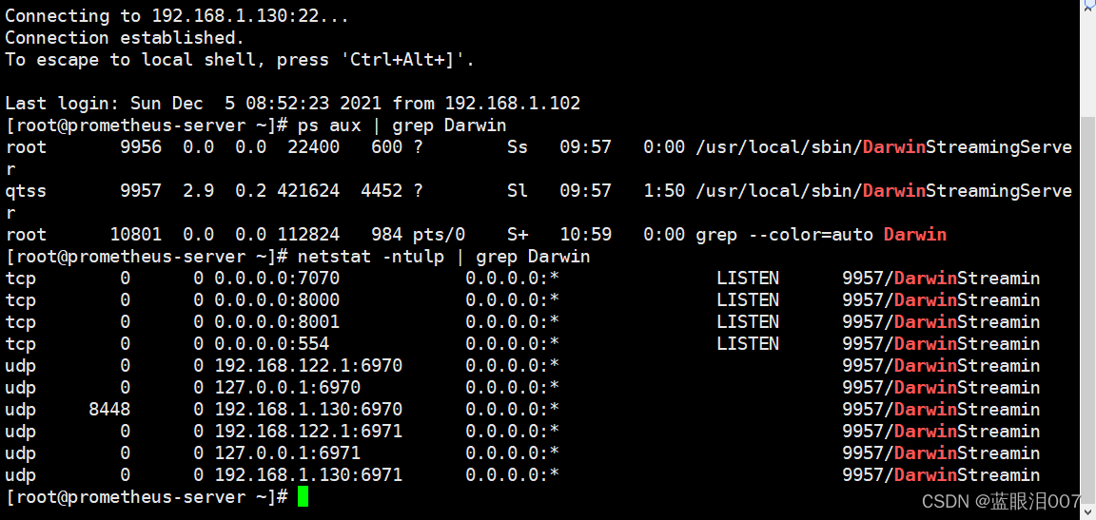Click LISTEN in the port 7070 row

747,279
